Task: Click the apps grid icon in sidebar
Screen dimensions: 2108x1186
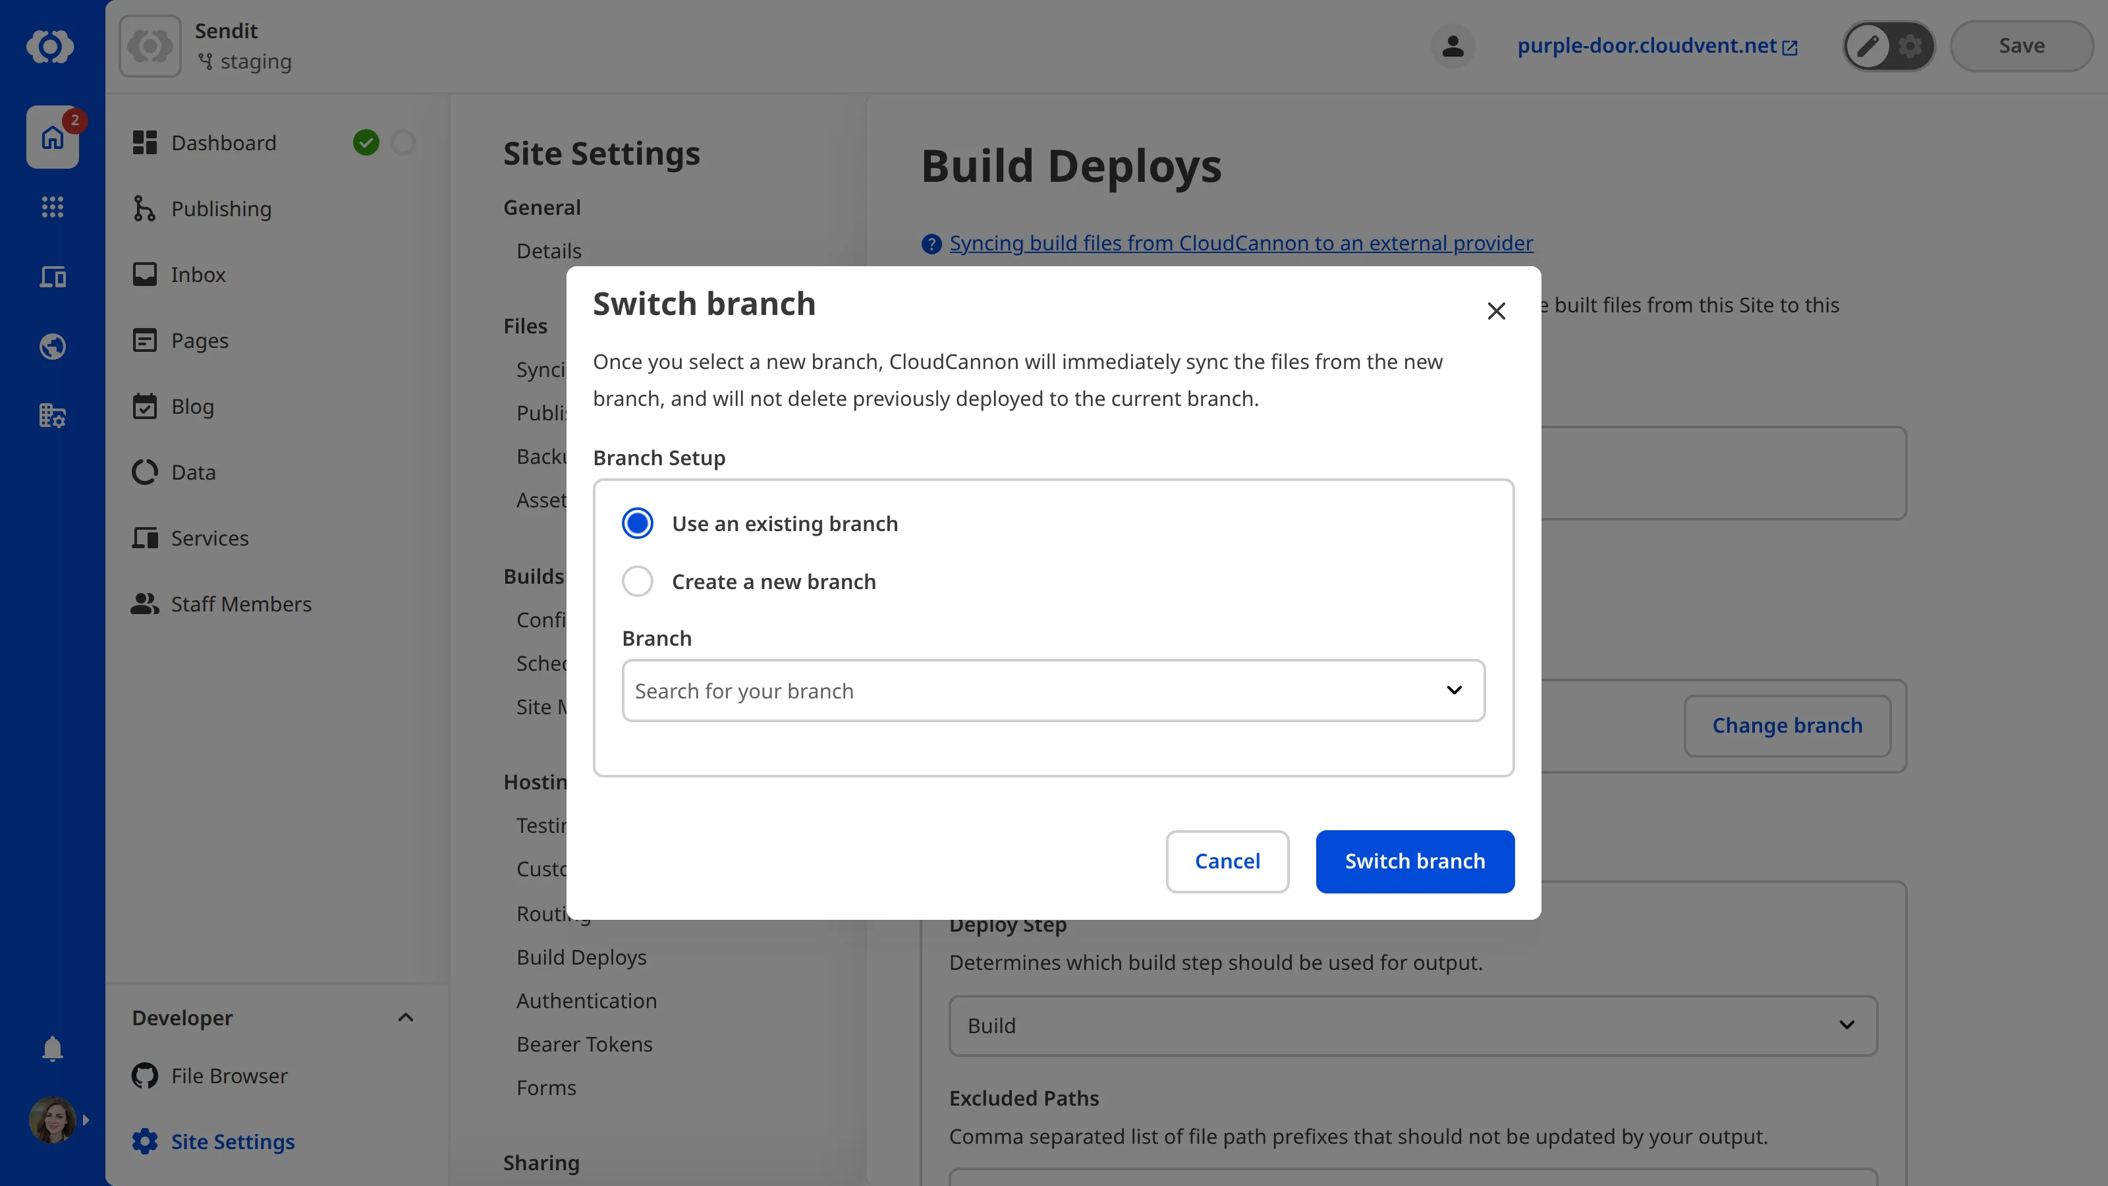Action: click(53, 207)
